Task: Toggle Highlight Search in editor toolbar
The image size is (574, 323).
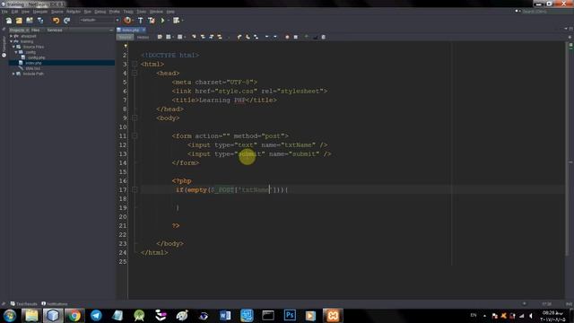Action: [x=220, y=37]
